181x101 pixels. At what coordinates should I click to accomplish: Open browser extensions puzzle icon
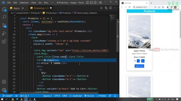point(167,7)
